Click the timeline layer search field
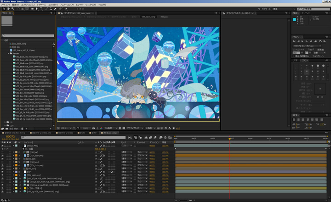 pos(73,137)
